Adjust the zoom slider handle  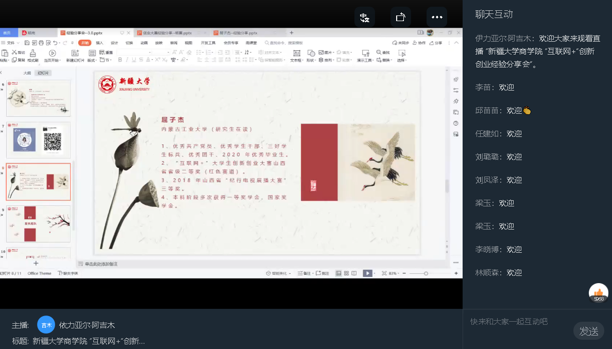click(x=426, y=273)
